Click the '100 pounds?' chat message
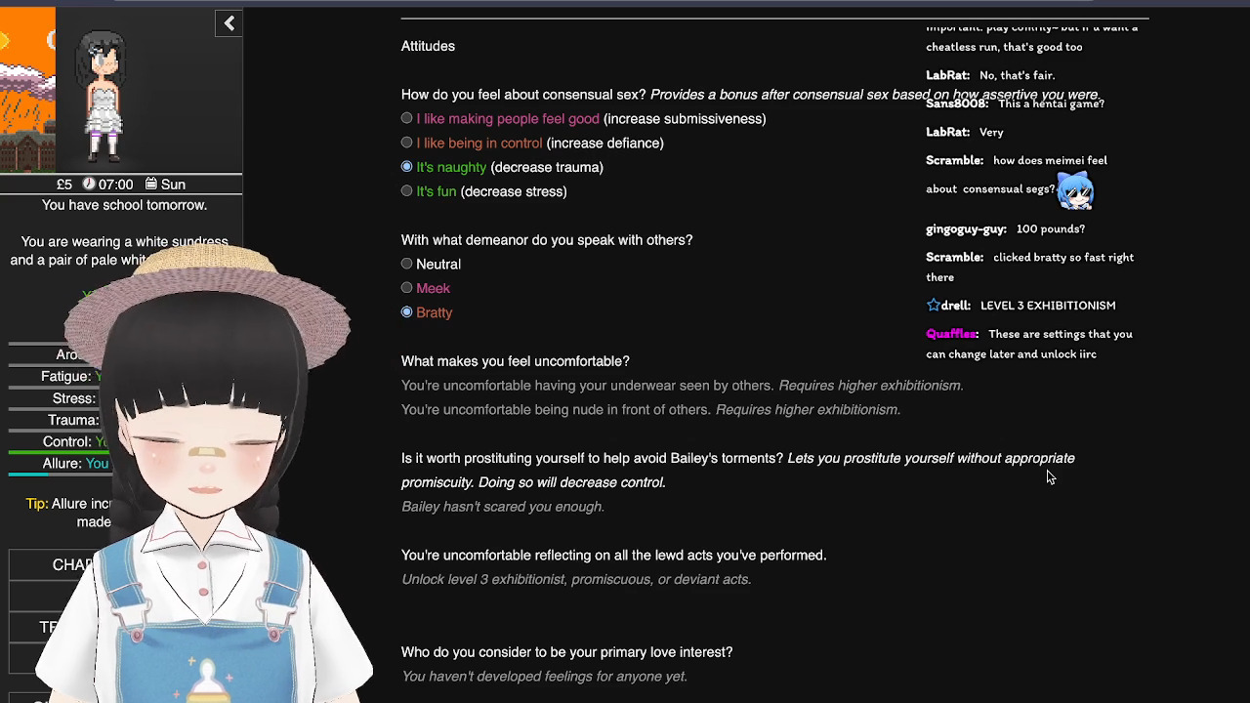Screen dimensions: 1250x703 point(1051,229)
